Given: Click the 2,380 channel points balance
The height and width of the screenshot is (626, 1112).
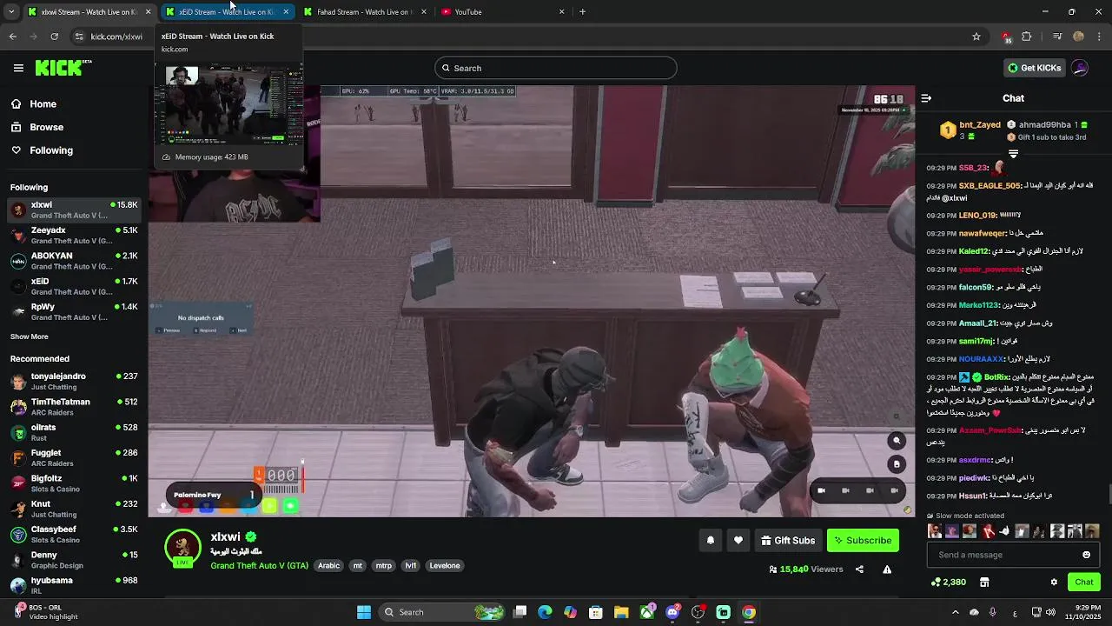Looking at the screenshot, I should [x=948, y=582].
